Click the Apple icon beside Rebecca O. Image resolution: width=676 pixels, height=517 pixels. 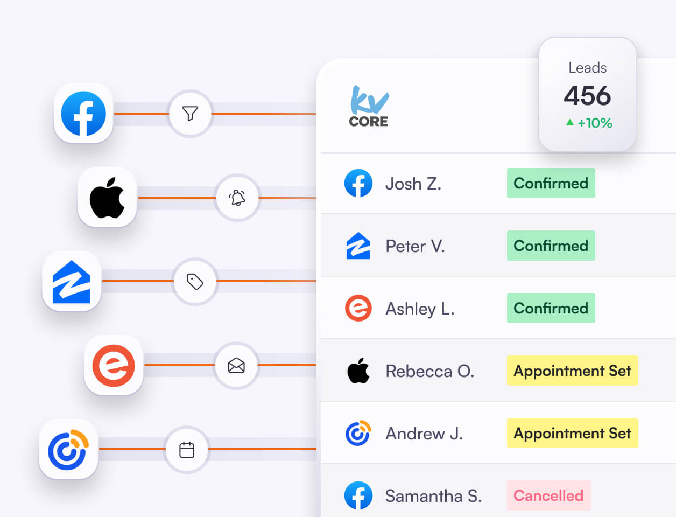pos(358,371)
